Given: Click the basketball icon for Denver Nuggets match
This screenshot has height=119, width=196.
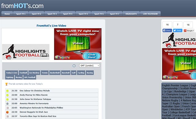Looking at the screenshot, I should [7, 112].
